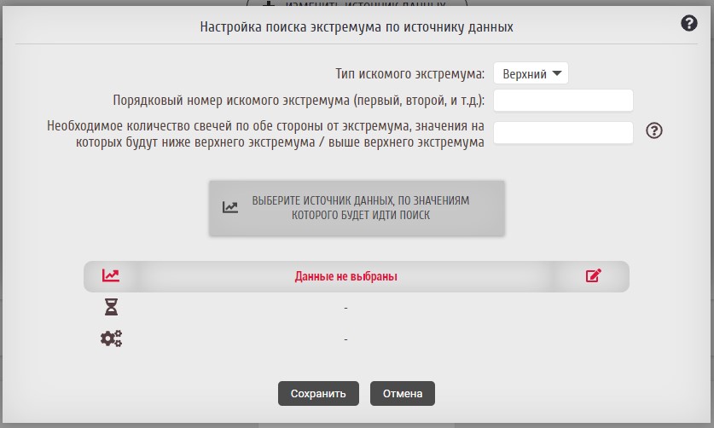Click the Данные не выбраны text
Image resolution: width=714 pixels, height=428 pixels.
(x=346, y=276)
